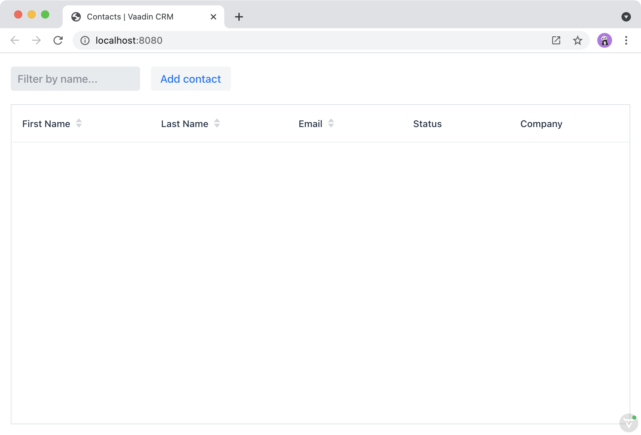The image size is (641, 435).
Task: Reload the page
Action: pos(58,40)
